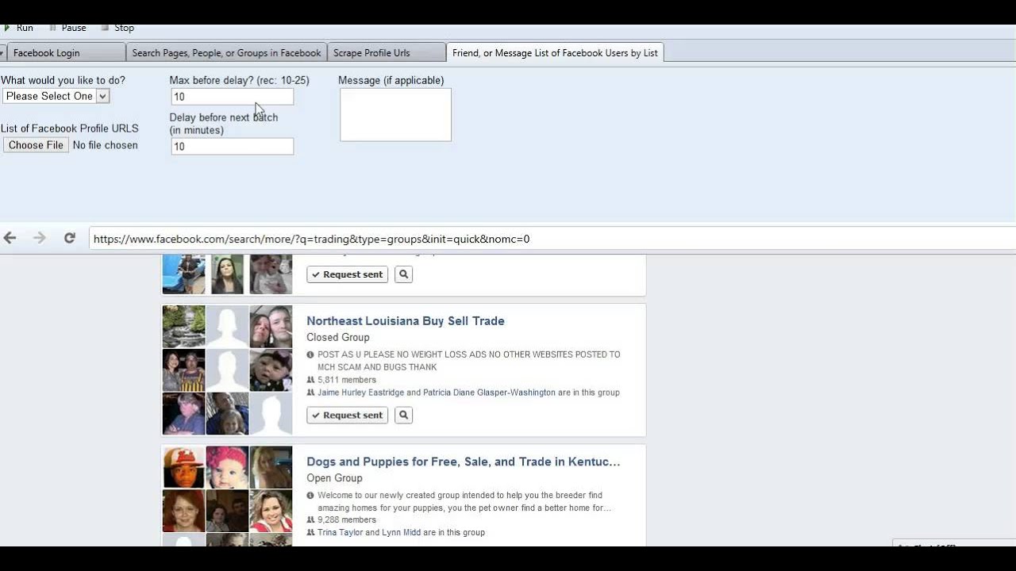This screenshot has width=1016, height=571.
Task: Open Lynn Midd profile link
Action: point(401,533)
